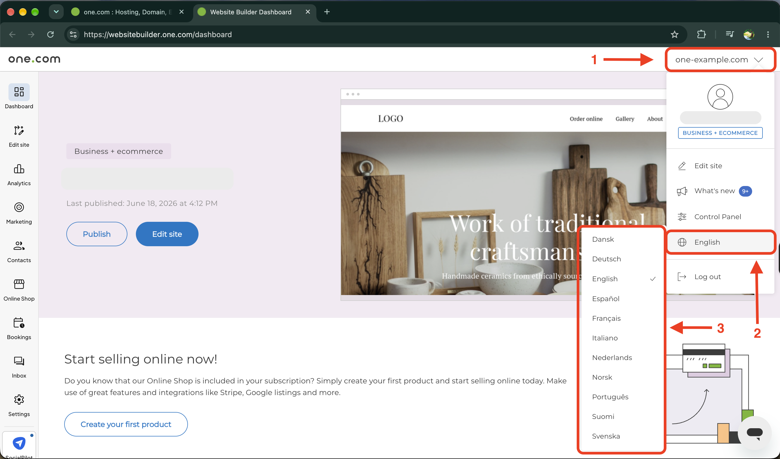Viewport: 780px width, 459px height.
Task: Open browser extensions puzzle icon
Action: (x=701, y=34)
